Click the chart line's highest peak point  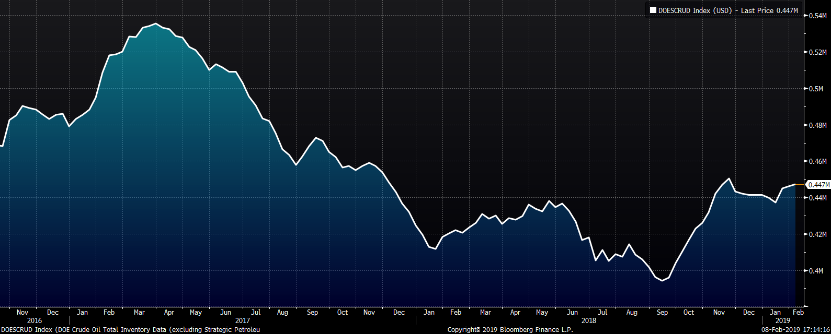[155, 23]
